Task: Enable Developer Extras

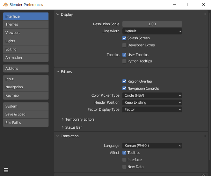Action: coord(124,45)
